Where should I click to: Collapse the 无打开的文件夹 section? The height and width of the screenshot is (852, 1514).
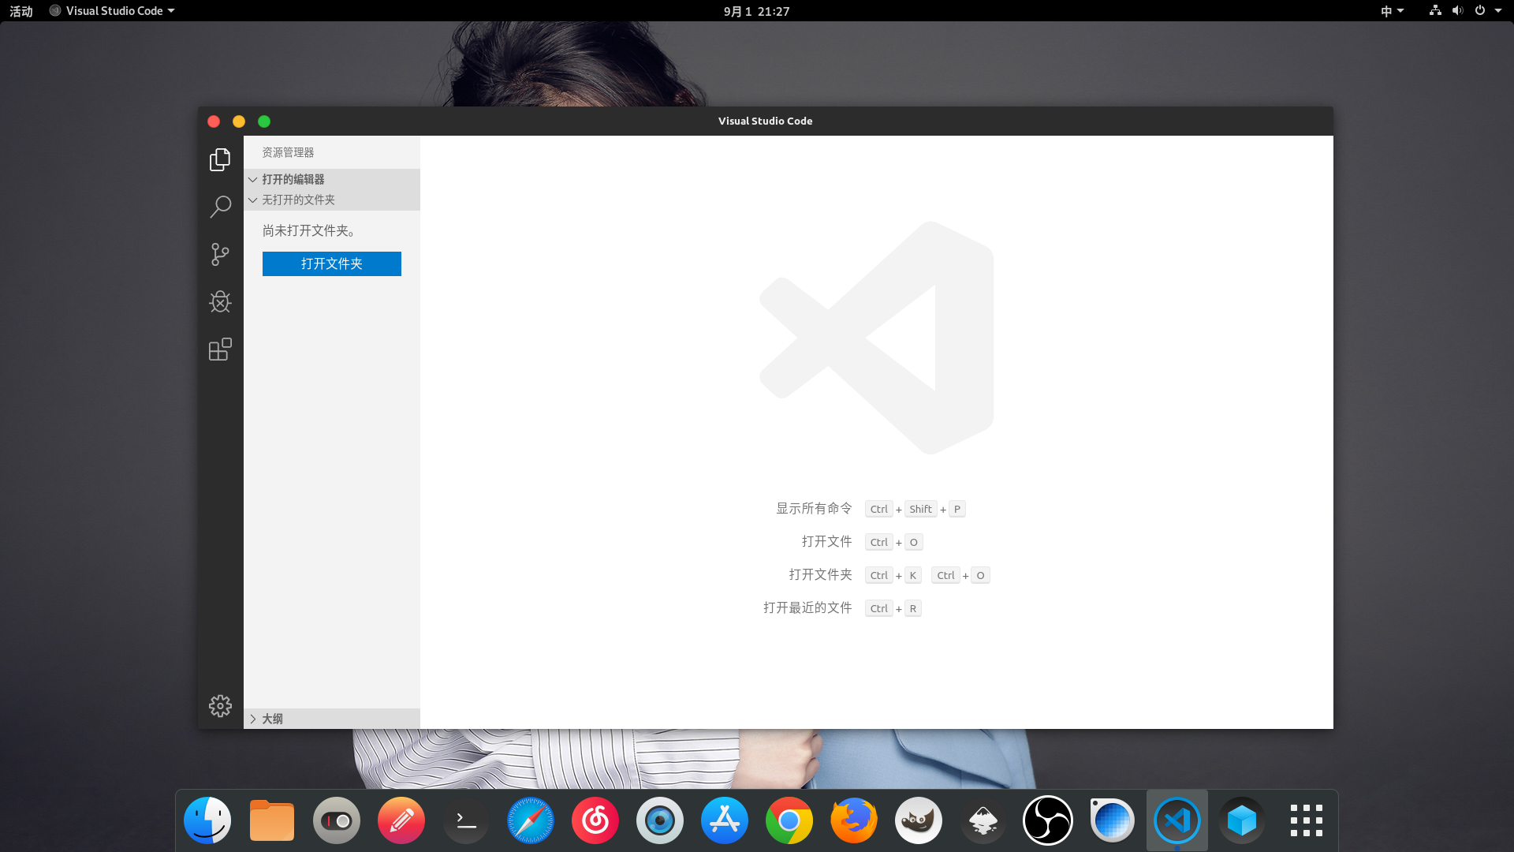point(332,200)
